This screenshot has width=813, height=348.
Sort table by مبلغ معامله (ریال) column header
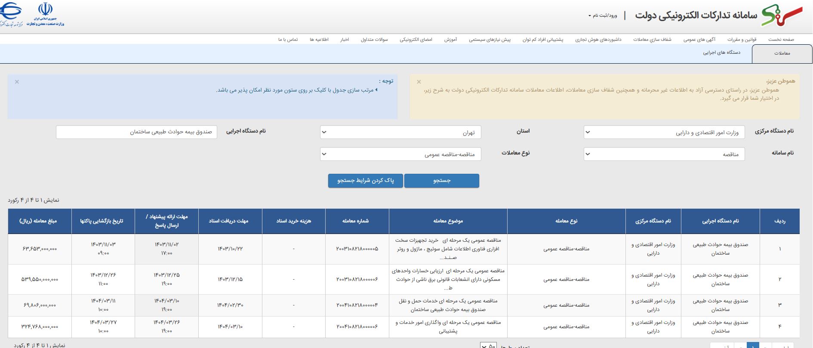[x=38, y=221]
